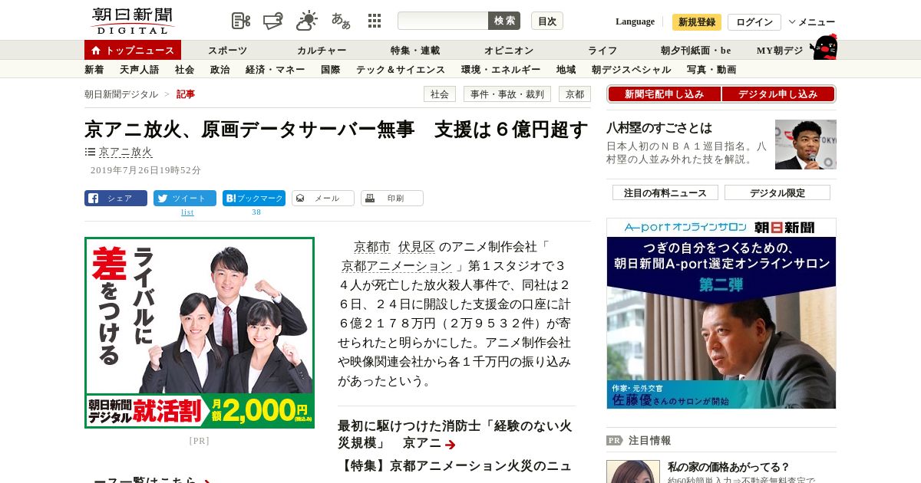921x483 pixels.
Task: Open the comments speech bubble icon
Action: (273, 21)
